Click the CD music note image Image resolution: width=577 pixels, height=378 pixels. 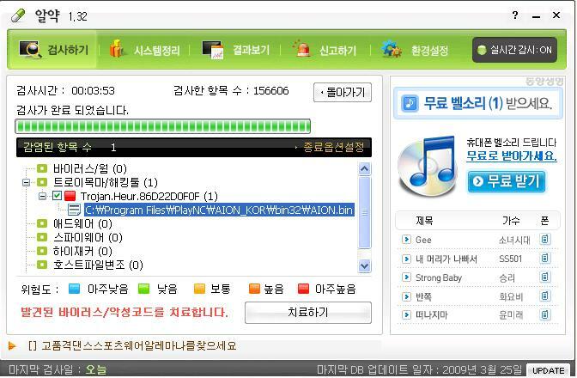[428, 166]
